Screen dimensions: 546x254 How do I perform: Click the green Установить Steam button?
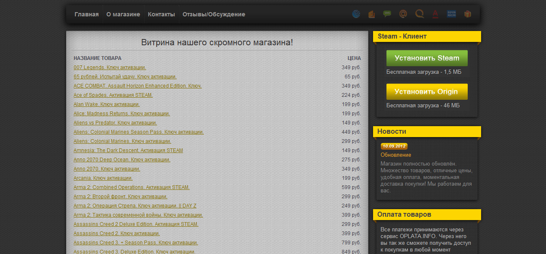(x=427, y=58)
